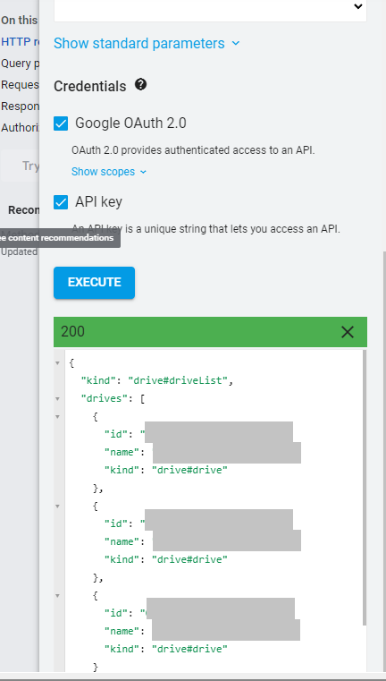
Task: Jump to Authorization sidebar item
Action: click(x=20, y=128)
